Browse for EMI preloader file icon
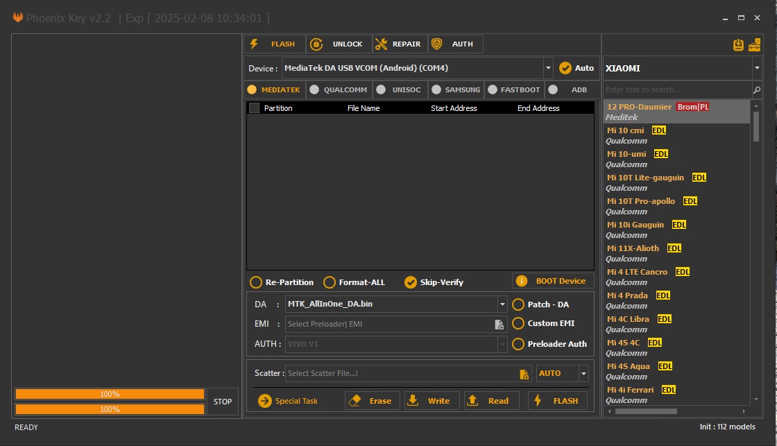 coord(499,324)
